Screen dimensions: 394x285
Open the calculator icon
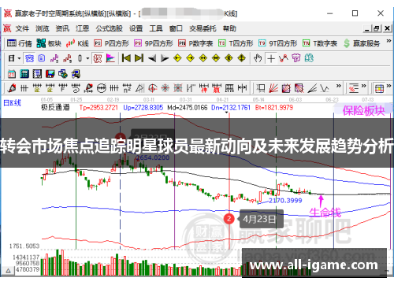(24, 74)
